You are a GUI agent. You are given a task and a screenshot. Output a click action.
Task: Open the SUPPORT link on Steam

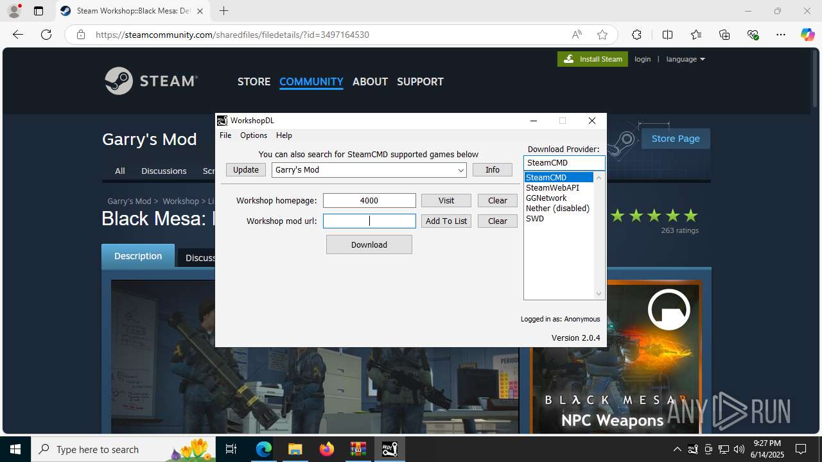420,81
